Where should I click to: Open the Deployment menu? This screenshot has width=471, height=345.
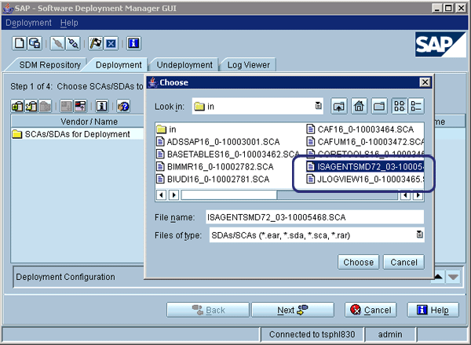click(x=28, y=23)
